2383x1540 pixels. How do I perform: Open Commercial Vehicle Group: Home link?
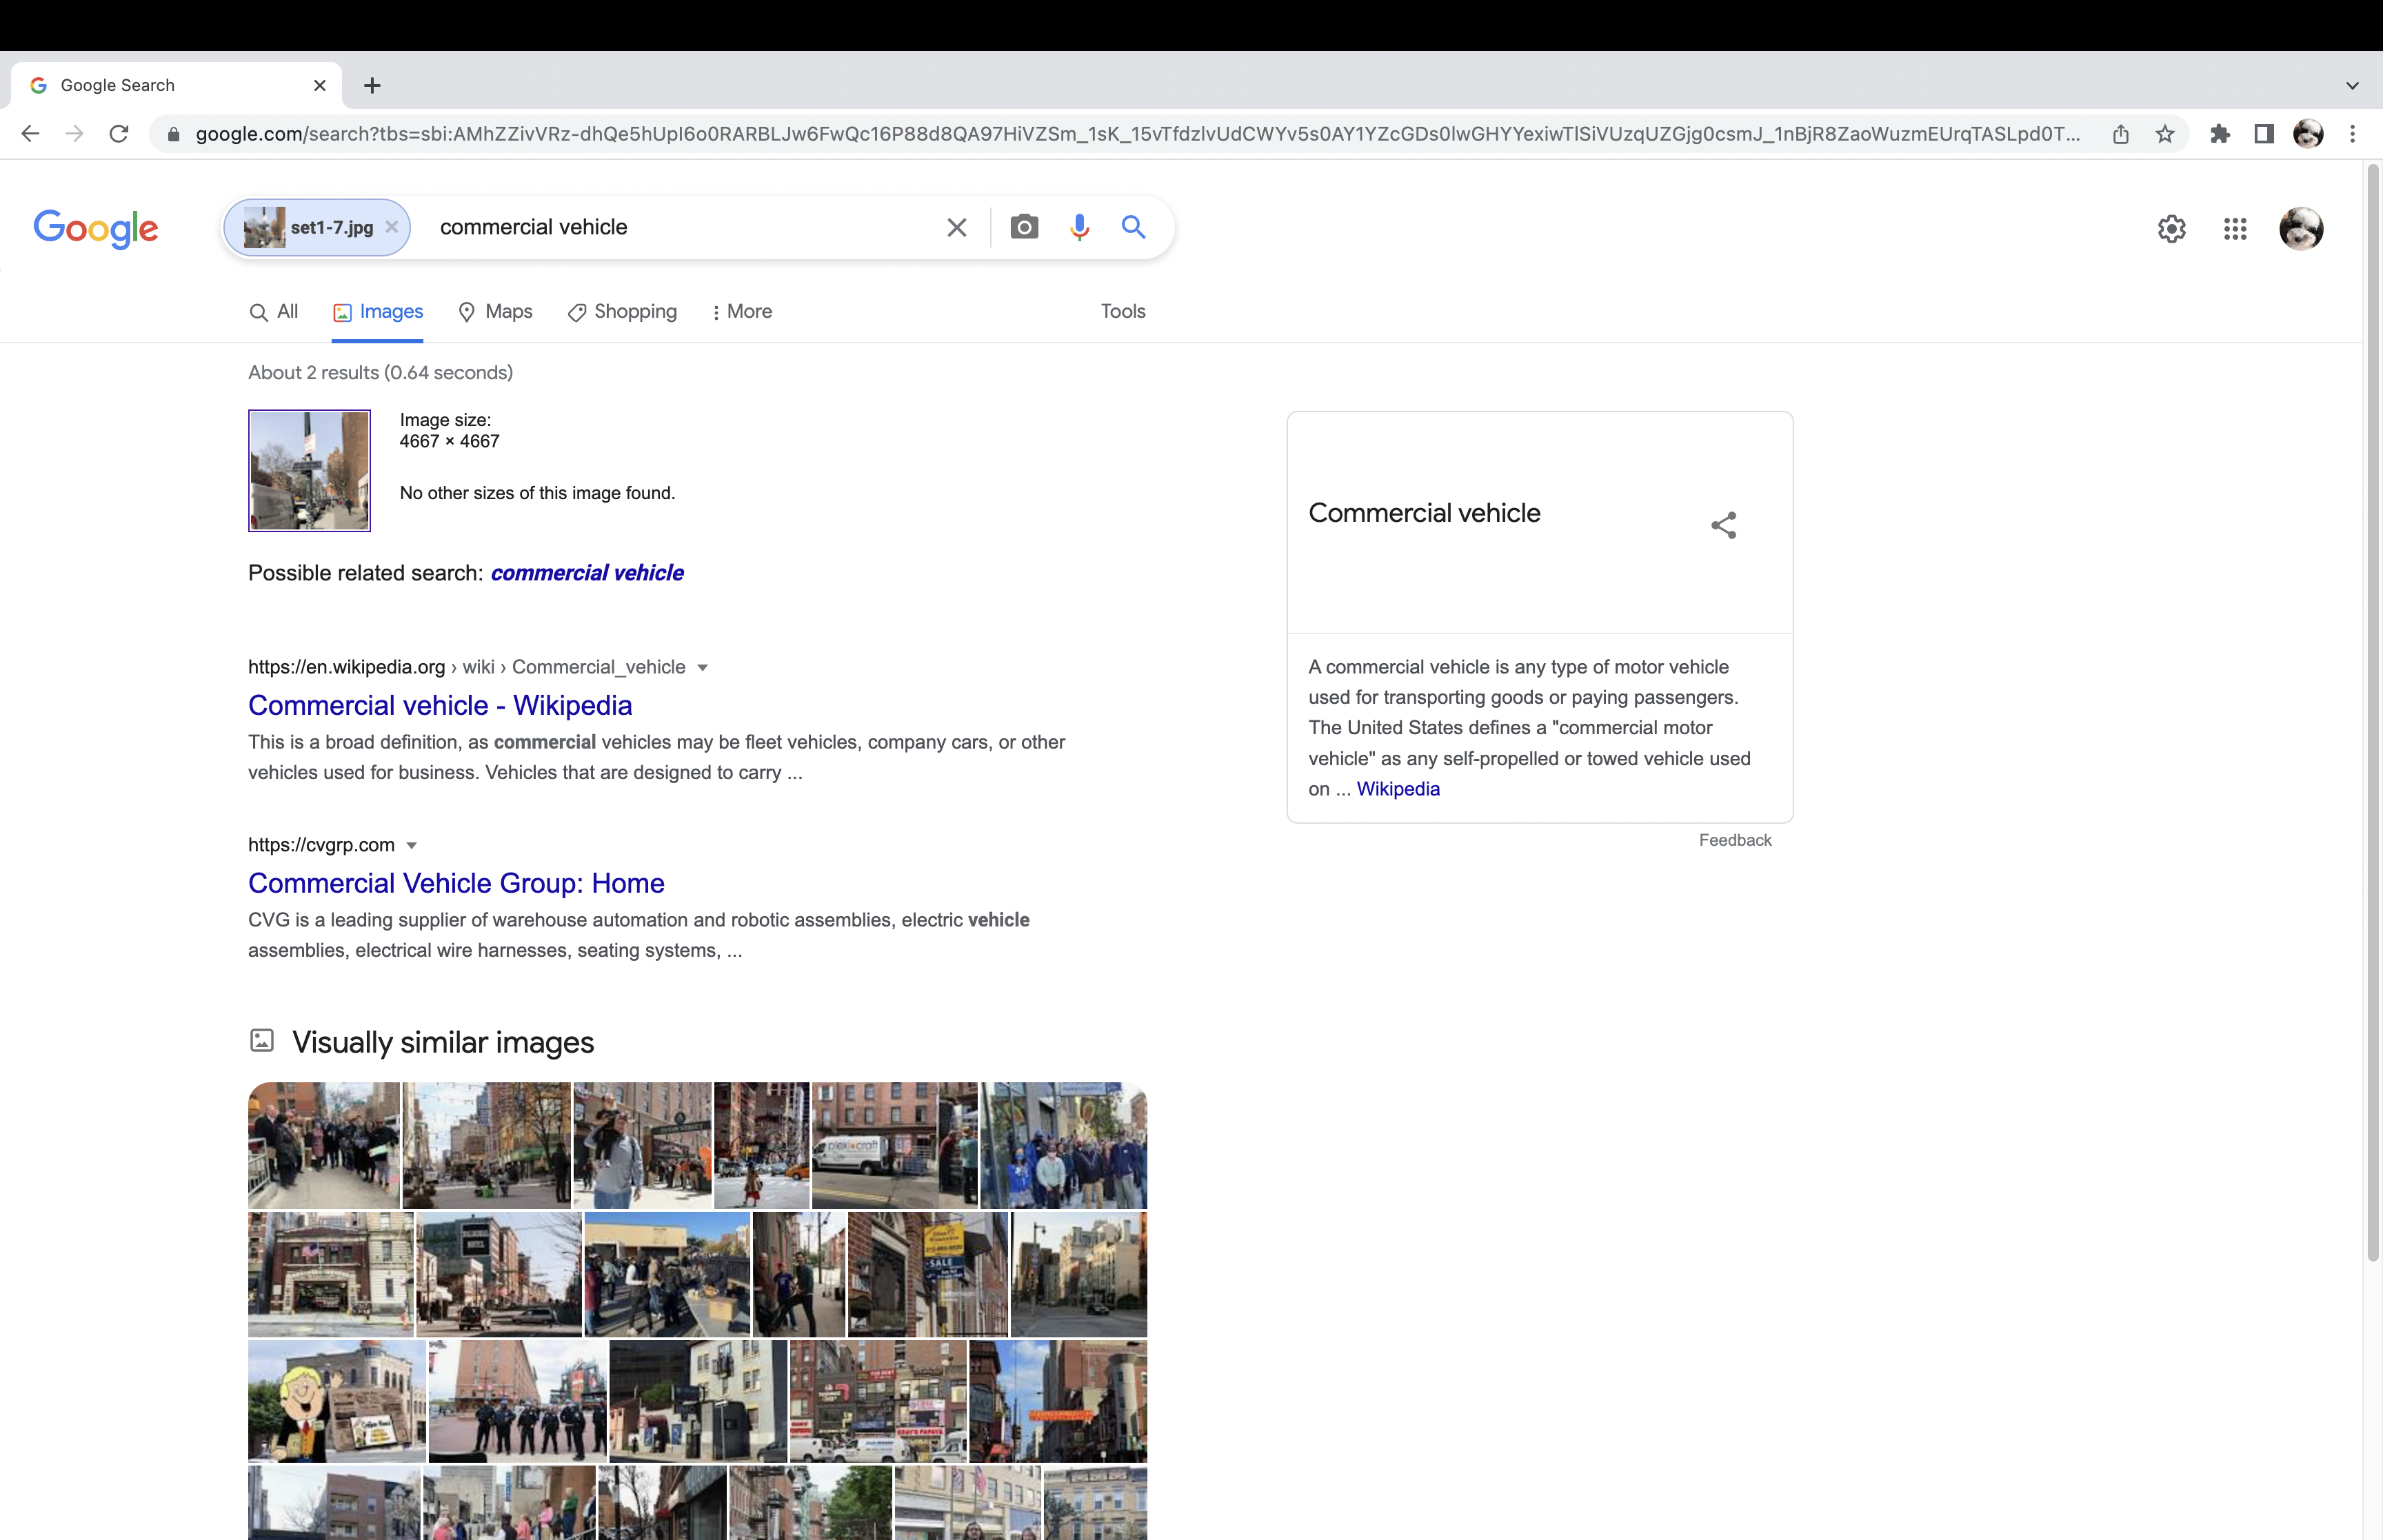(456, 883)
